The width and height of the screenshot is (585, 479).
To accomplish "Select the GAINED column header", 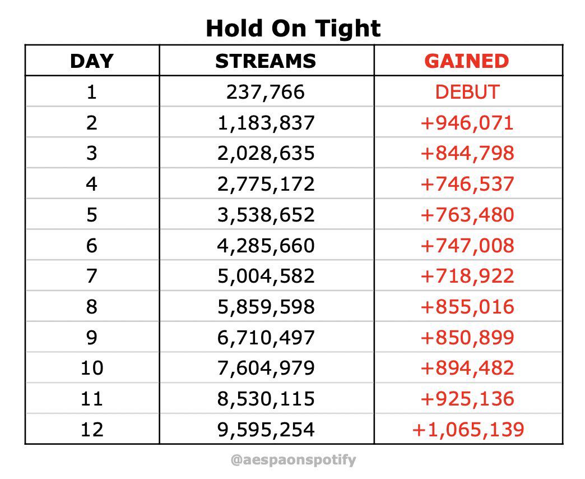I will click(467, 61).
